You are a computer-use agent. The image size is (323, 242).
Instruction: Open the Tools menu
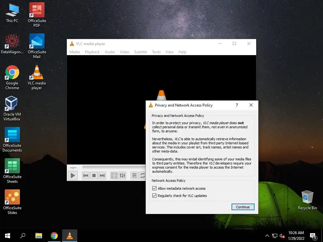pyautogui.click(x=156, y=52)
